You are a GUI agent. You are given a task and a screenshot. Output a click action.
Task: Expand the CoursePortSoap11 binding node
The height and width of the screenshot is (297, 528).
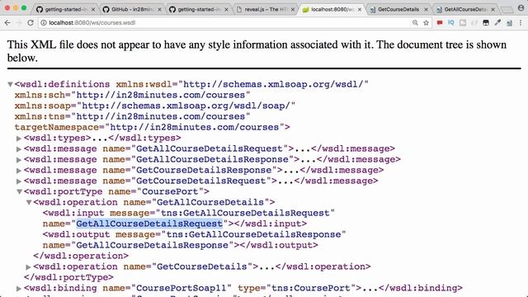[19, 289]
